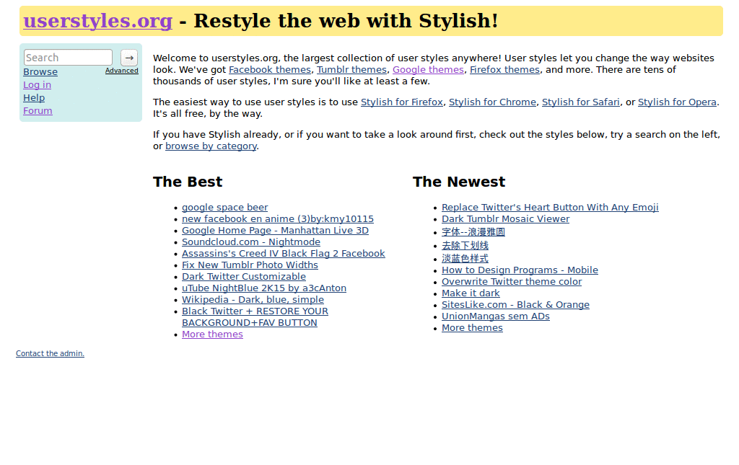Open Help in the sidebar
The image size is (739, 465).
pyautogui.click(x=34, y=98)
